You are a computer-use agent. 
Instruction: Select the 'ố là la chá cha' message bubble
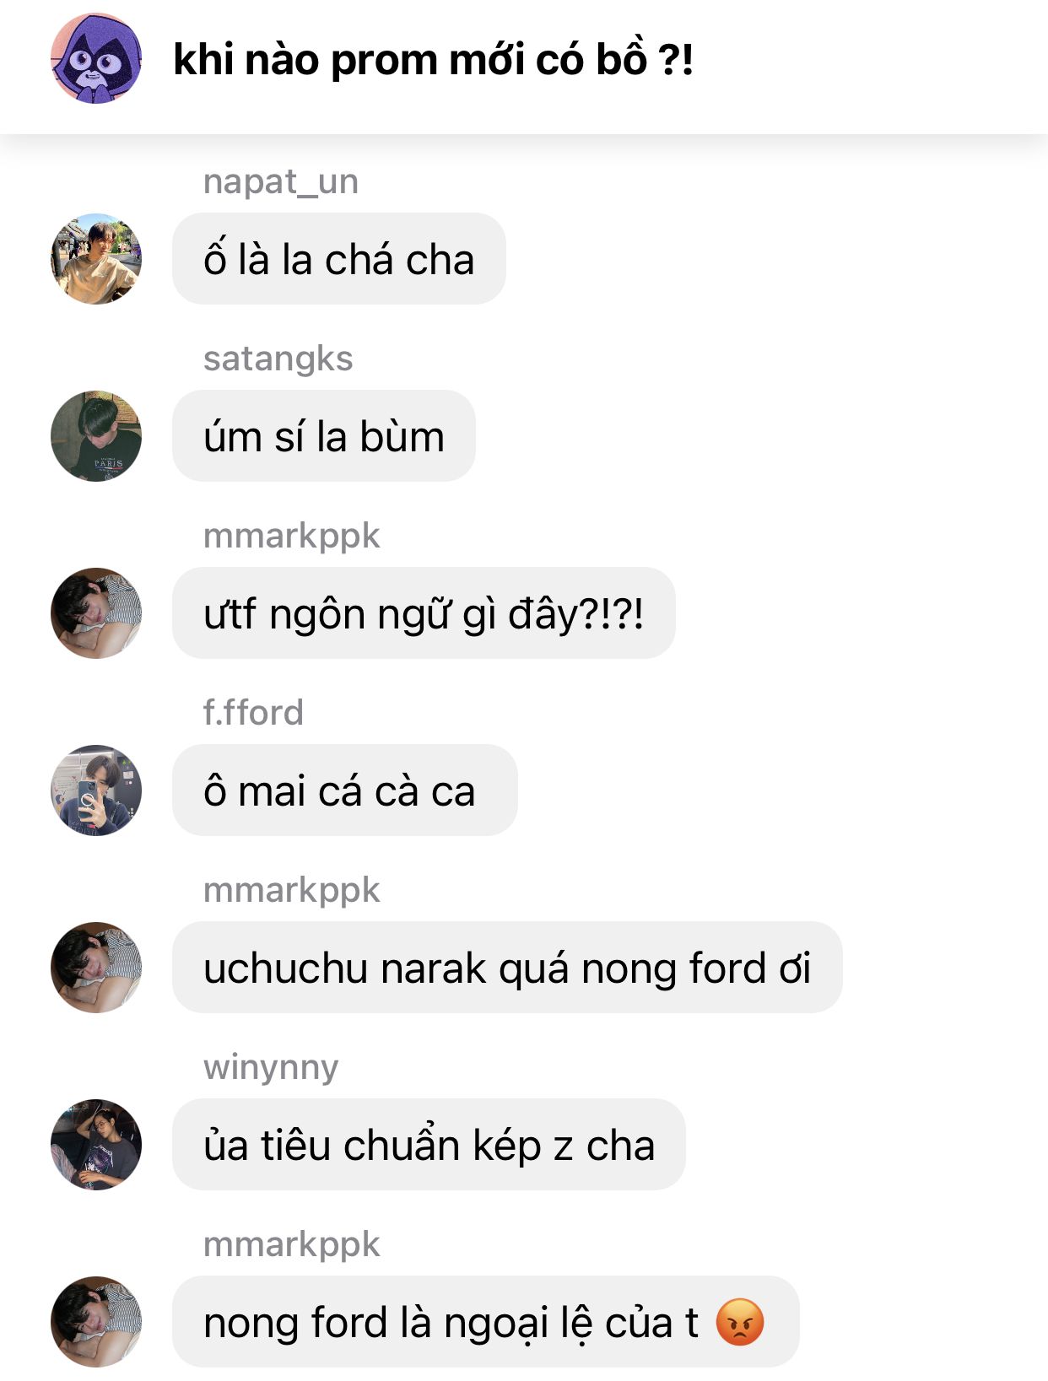point(339,258)
